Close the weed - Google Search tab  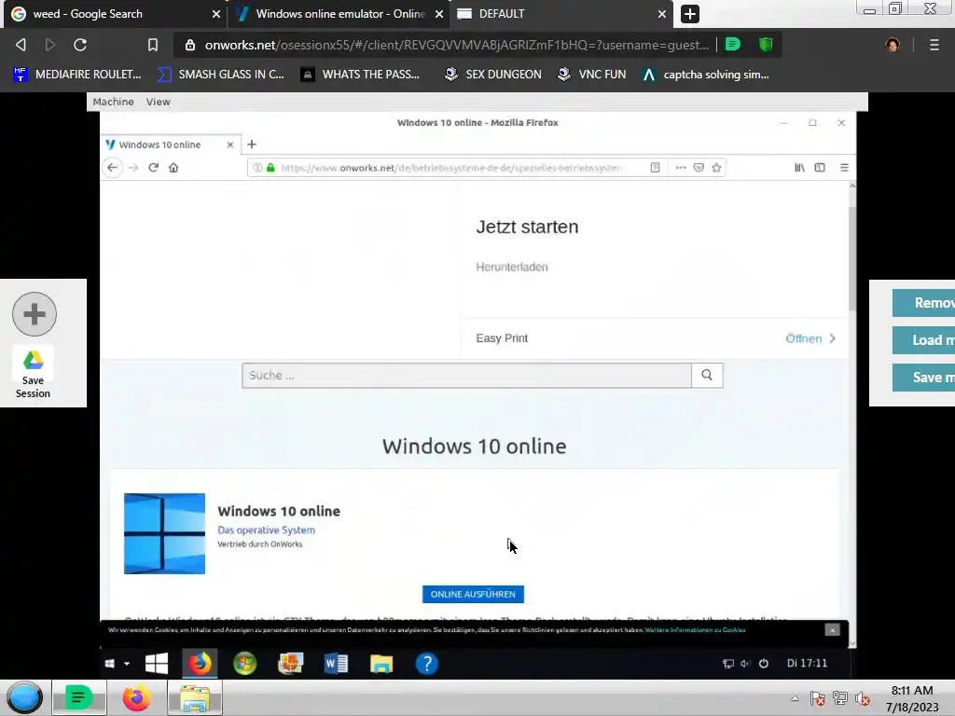pos(215,14)
